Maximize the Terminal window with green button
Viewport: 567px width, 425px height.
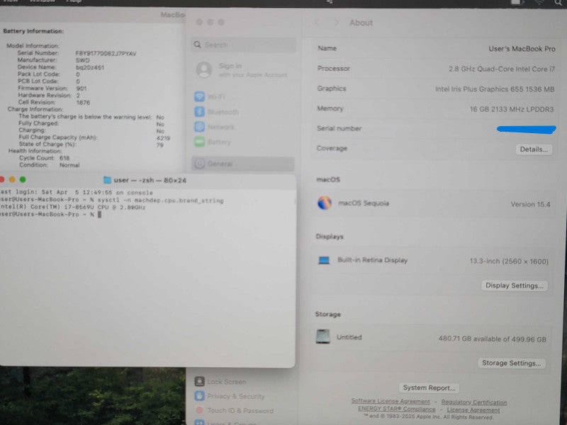click(23, 179)
